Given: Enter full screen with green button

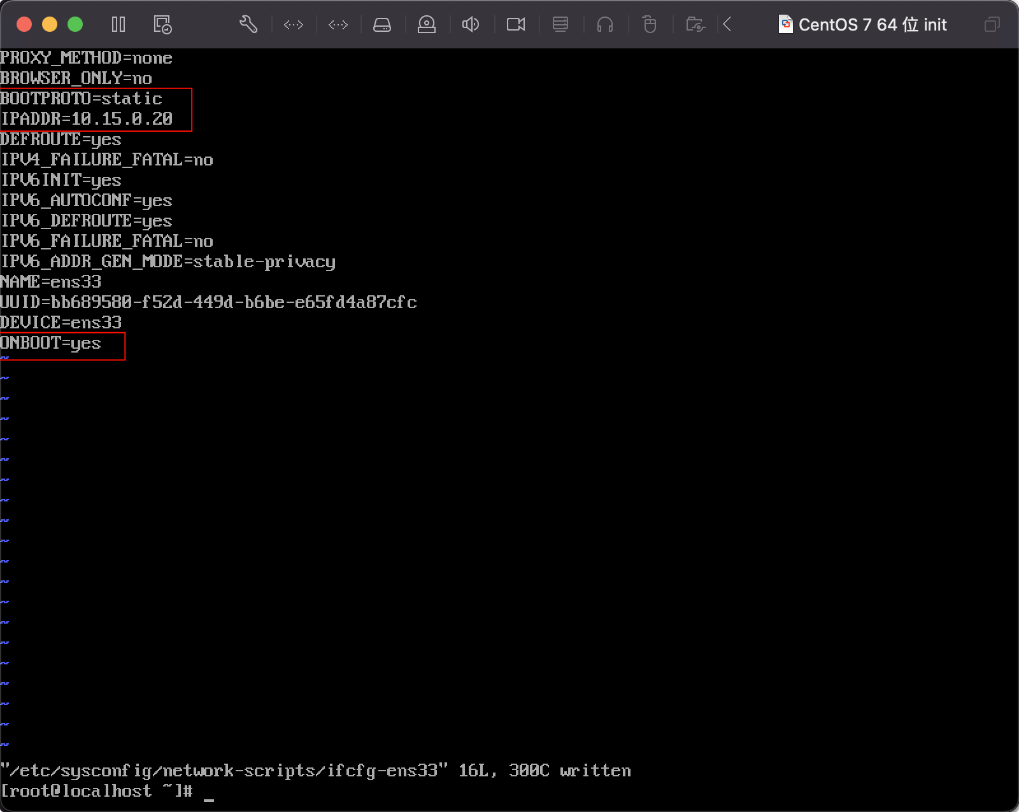Looking at the screenshot, I should tap(75, 25).
